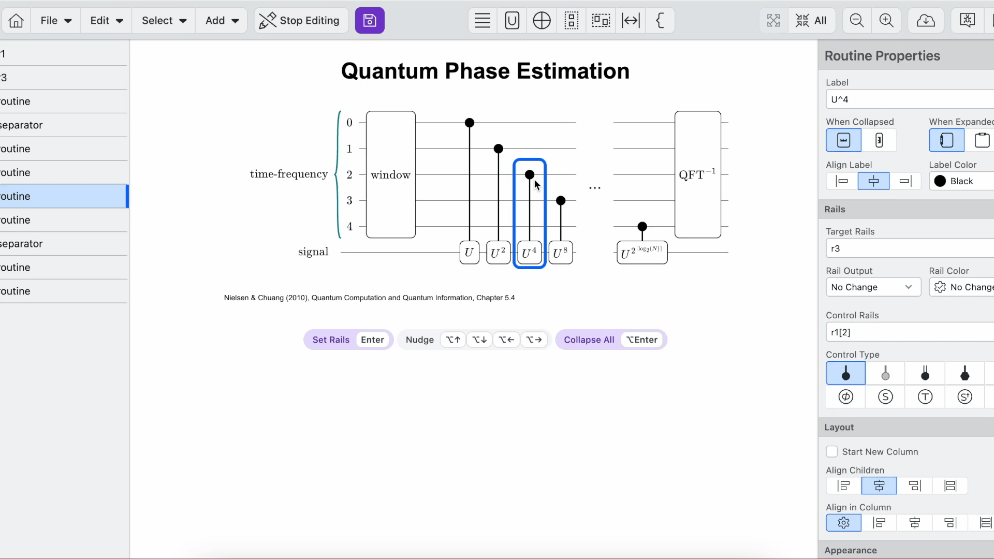Select the open-circle control type
Screen dimensions: 994x559
(885, 373)
